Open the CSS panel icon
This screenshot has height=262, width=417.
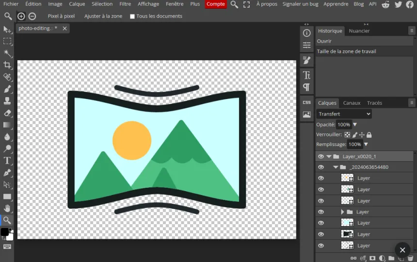click(306, 102)
